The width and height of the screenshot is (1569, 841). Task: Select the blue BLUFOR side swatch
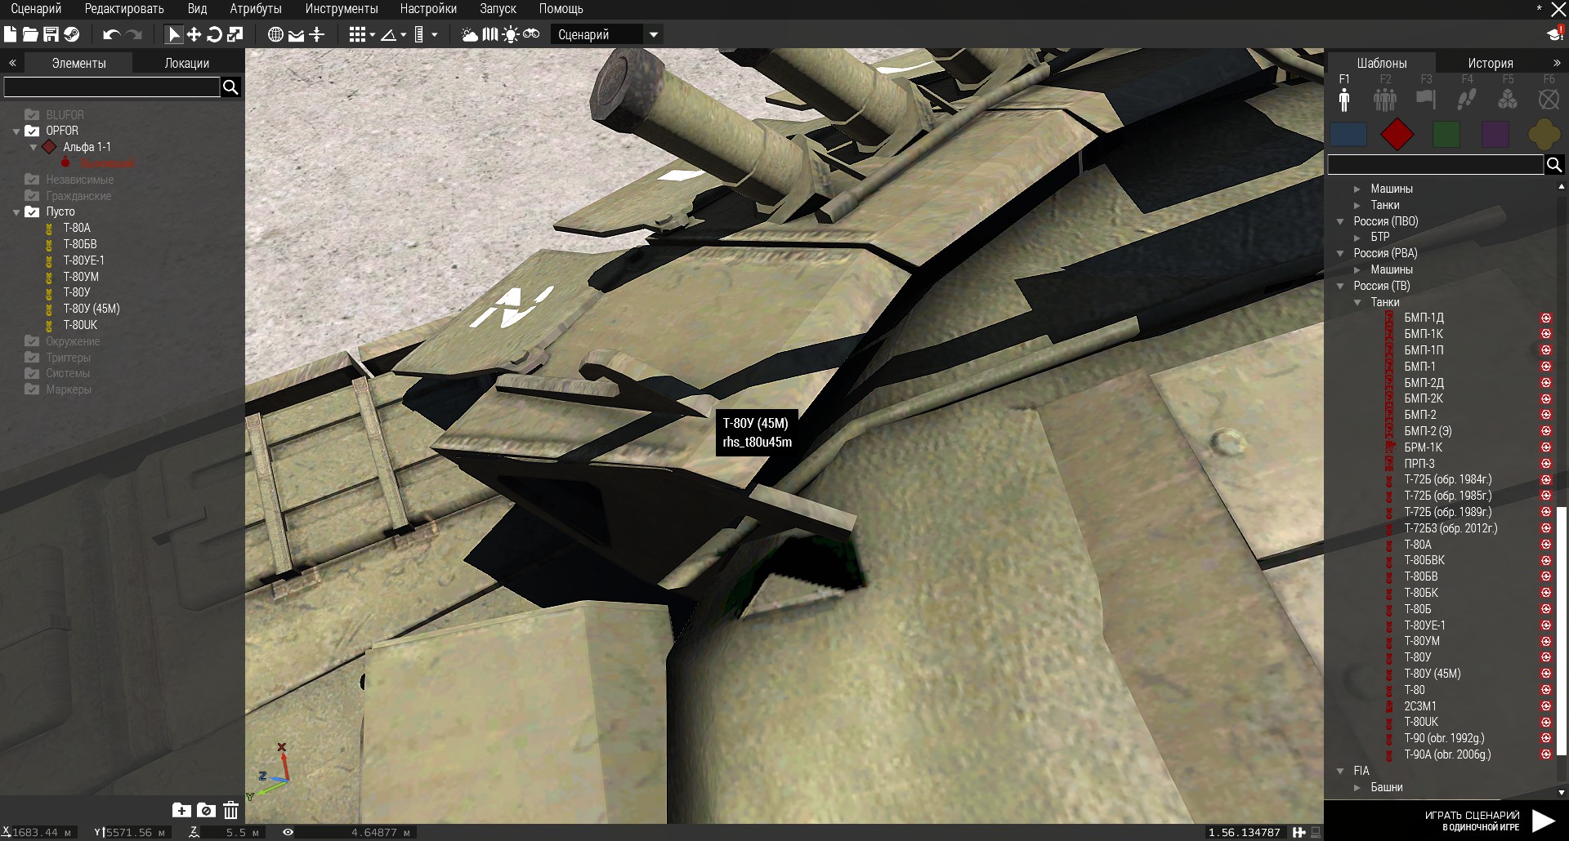point(1348,135)
